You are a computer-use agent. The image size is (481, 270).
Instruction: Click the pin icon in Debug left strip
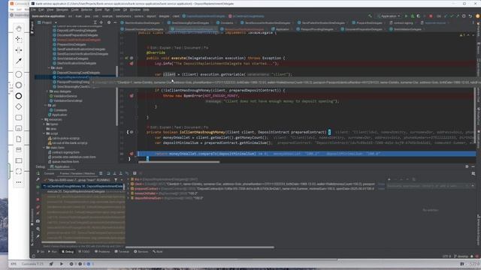pyautogui.click(x=38, y=236)
